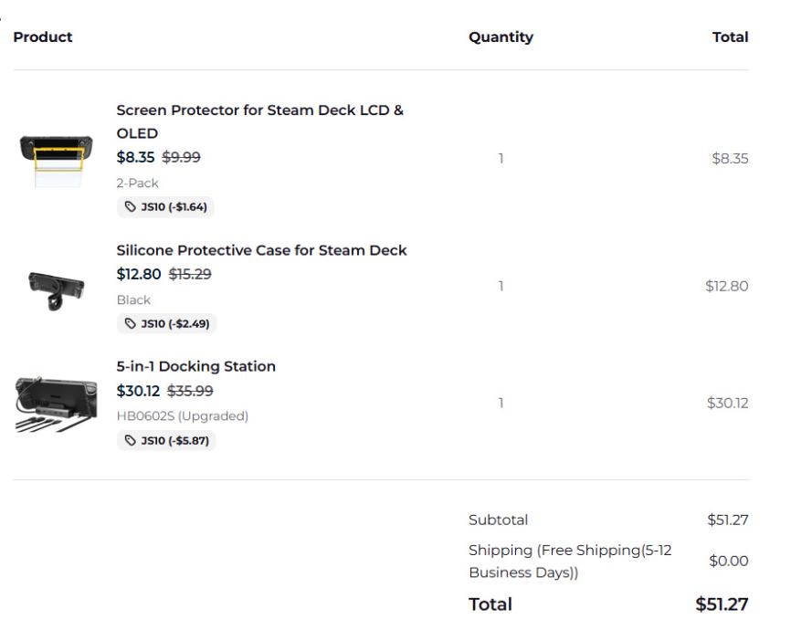
Task: Click the Screen Protector quantity value
Action: [x=501, y=159]
